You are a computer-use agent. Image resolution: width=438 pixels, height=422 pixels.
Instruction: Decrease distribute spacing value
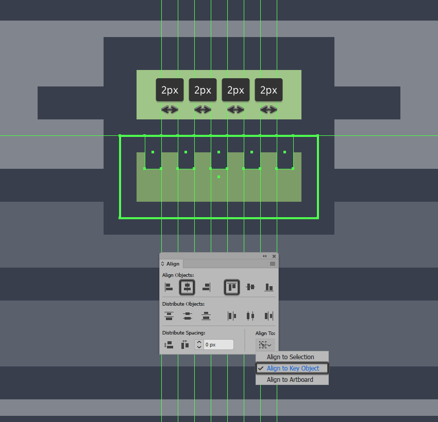tap(199, 347)
